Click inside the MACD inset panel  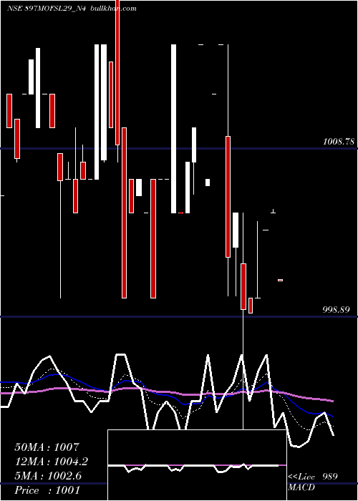point(197,465)
